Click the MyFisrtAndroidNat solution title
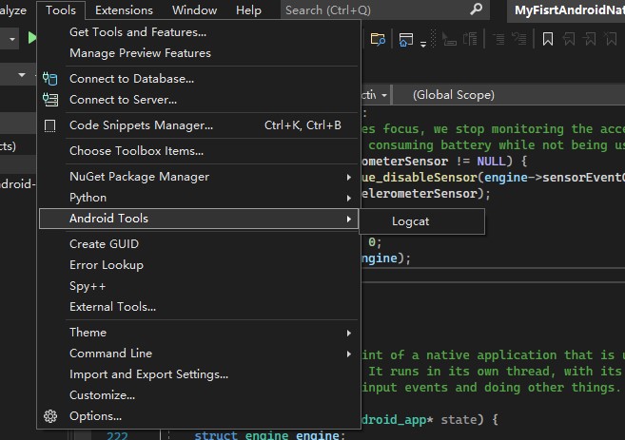625x440 pixels. pos(569,10)
